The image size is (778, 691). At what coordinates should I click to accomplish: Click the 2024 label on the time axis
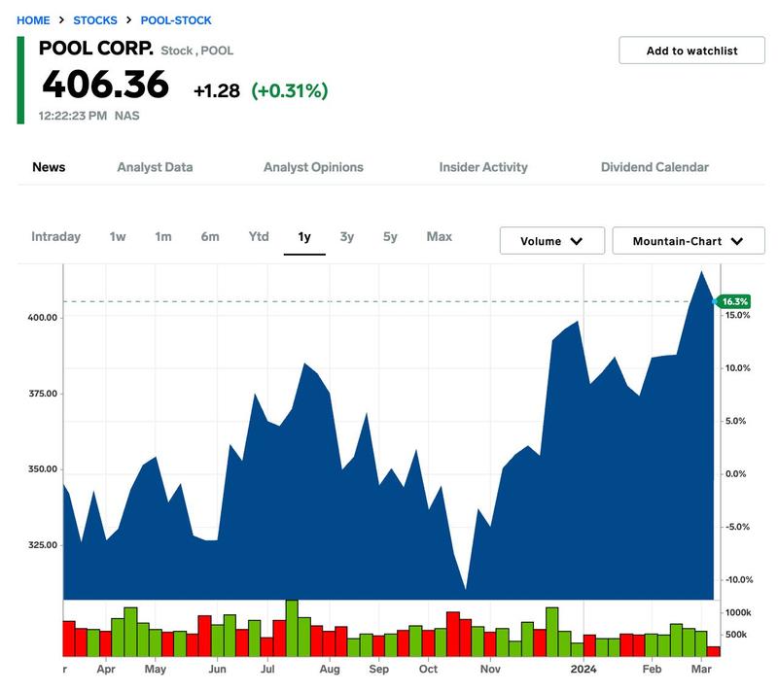[583, 670]
